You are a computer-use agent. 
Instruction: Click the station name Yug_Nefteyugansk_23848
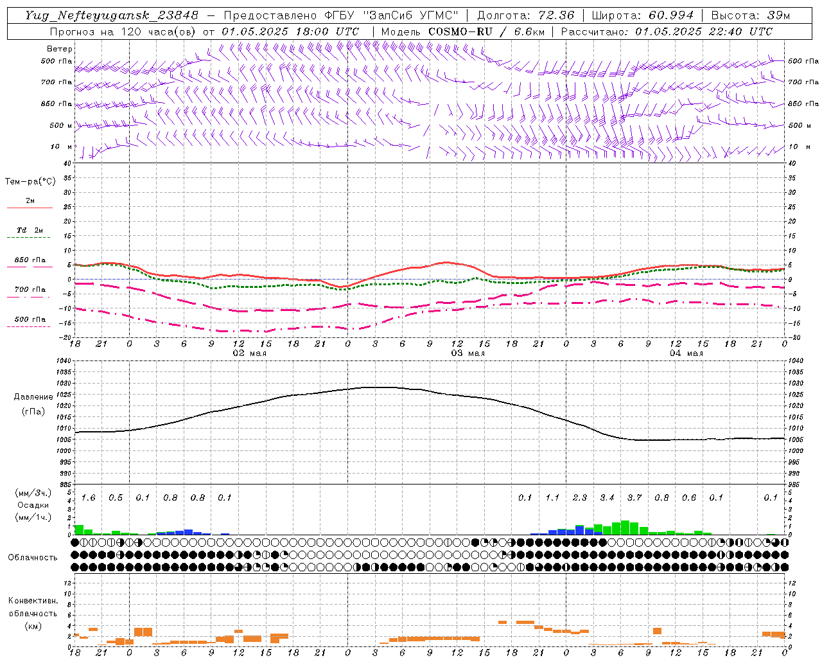click(111, 15)
